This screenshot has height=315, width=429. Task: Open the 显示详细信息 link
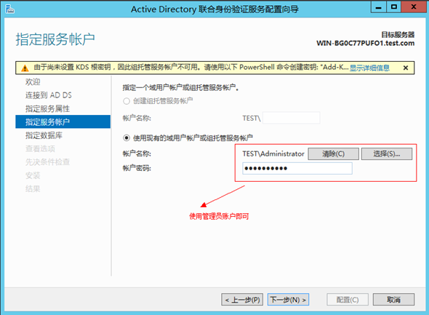(369, 68)
